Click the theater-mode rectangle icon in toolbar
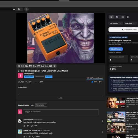This screenshot has width=138, height=138. click(39, 66)
